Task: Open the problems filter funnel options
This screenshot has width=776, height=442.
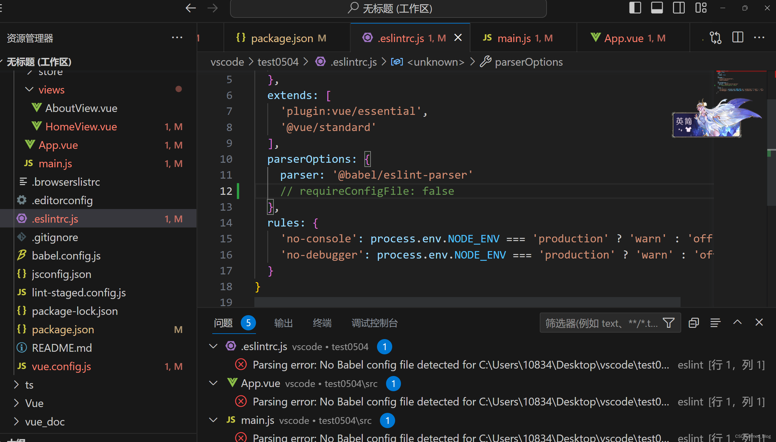Action: [669, 323]
